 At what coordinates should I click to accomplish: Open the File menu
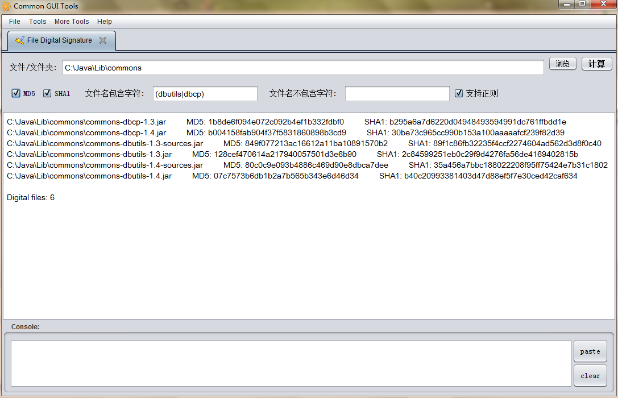click(14, 21)
